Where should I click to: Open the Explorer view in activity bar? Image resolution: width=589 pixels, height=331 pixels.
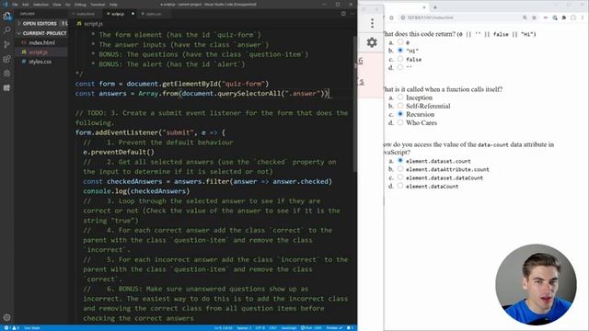click(x=6, y=16)
